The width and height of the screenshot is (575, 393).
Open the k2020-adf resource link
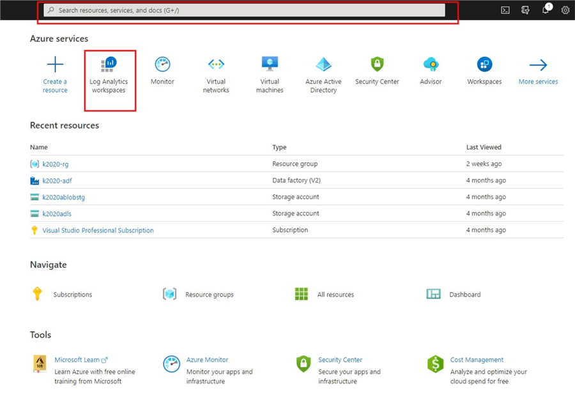point(57,181)
